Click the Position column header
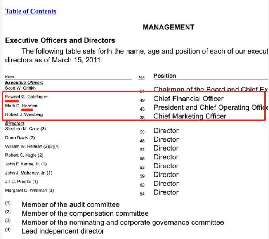The height and width of the screenshot is (239, 269). [165, 76]
